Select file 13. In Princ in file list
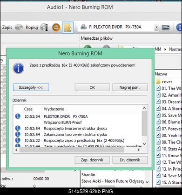 (169, 169)
